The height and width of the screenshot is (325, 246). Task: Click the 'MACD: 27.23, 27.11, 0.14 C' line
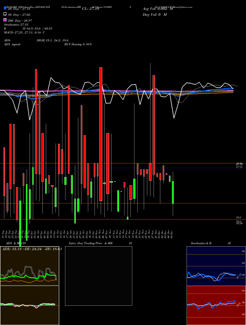coord(25,32)
